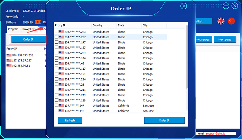Check the box for IP ending .227
The image size is (242, 139).
[x=57, y=37]
